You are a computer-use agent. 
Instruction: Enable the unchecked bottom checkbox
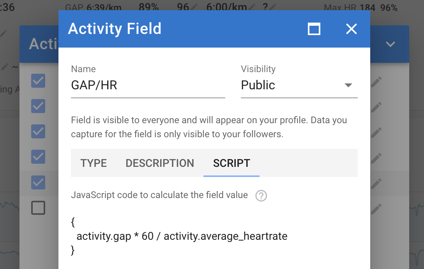[x=38, y=208]
